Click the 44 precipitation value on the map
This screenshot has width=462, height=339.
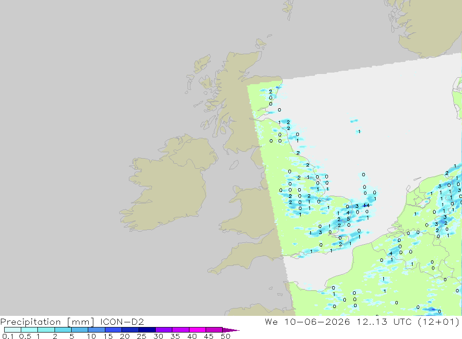pos(366,205)
